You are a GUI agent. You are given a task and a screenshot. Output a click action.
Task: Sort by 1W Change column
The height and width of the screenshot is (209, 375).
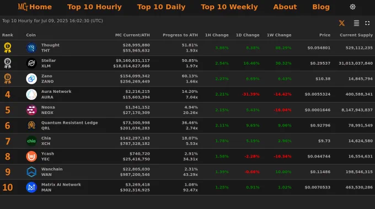pyautogui.click(x=279, y=35)
